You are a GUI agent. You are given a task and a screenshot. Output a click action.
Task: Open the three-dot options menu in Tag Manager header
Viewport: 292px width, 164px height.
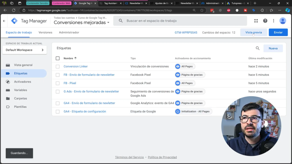(273, 21)
